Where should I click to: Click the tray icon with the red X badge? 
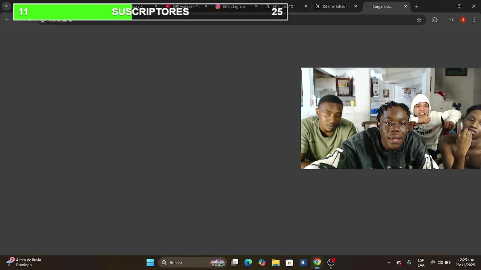click(399, 262)
